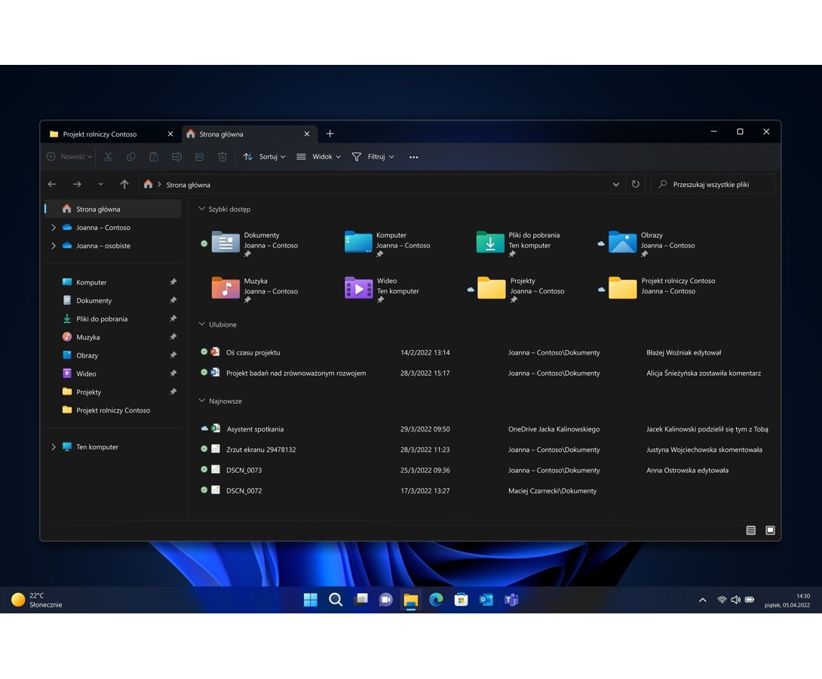Unpin Dokumenty from the sidebar
Screen dimensions: 822x679
[x=173, y=300]
